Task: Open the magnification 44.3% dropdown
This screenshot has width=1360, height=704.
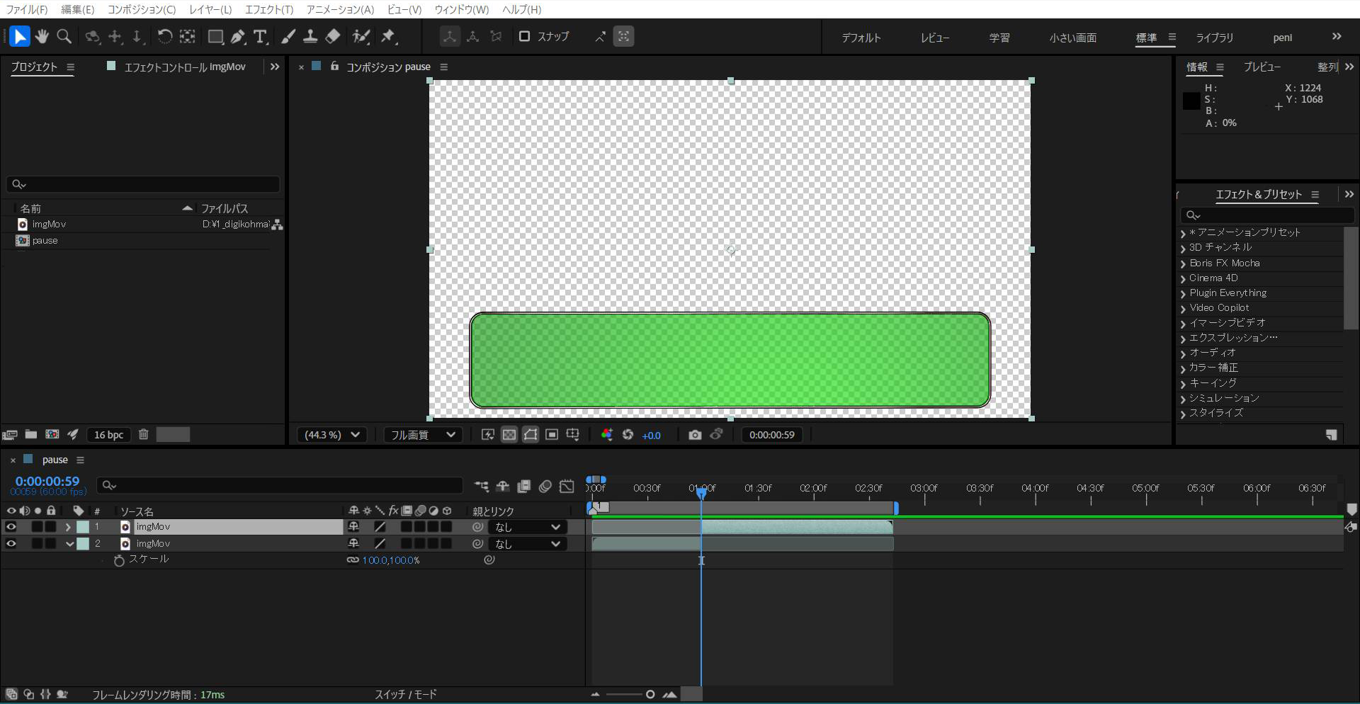Action: (x=331, y=435)
